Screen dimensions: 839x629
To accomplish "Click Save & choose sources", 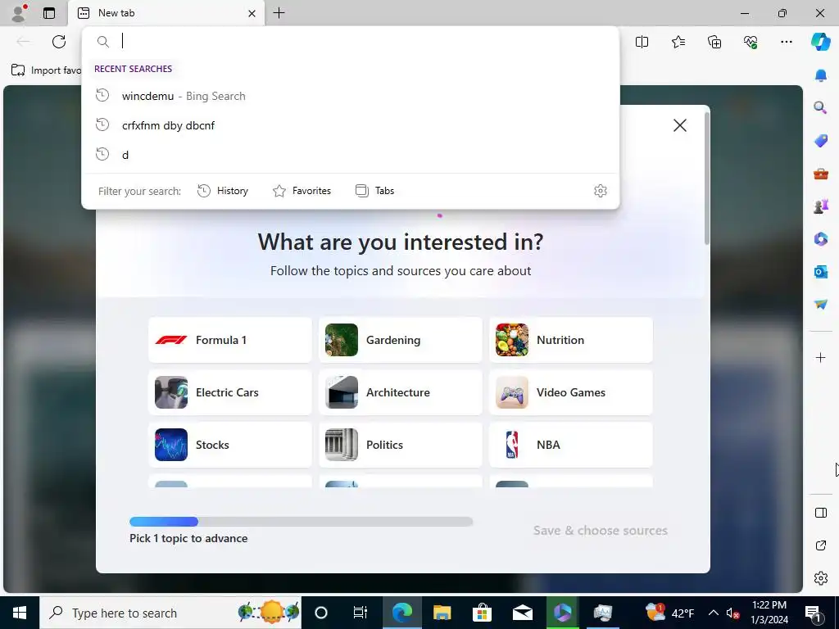I will [x=601, y=531].
